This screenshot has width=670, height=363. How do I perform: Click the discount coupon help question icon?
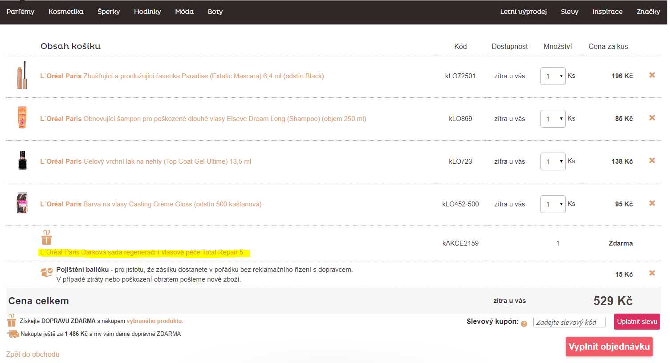[x=524, y=324]
